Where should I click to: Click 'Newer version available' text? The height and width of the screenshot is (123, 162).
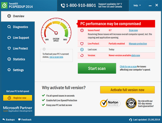120,56
